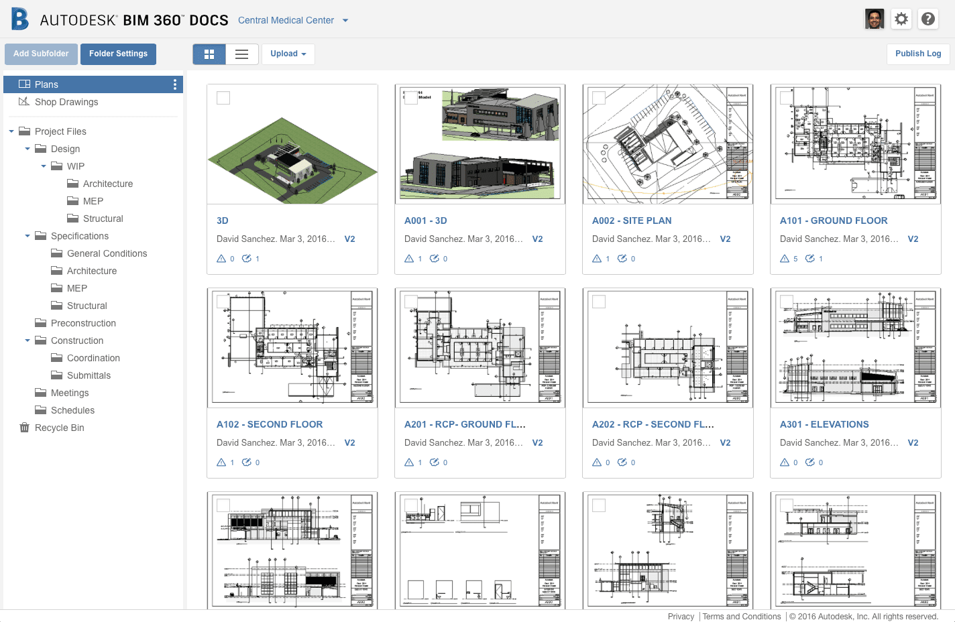
Task: Switch to list view
Action: click(x=241, y=54)
